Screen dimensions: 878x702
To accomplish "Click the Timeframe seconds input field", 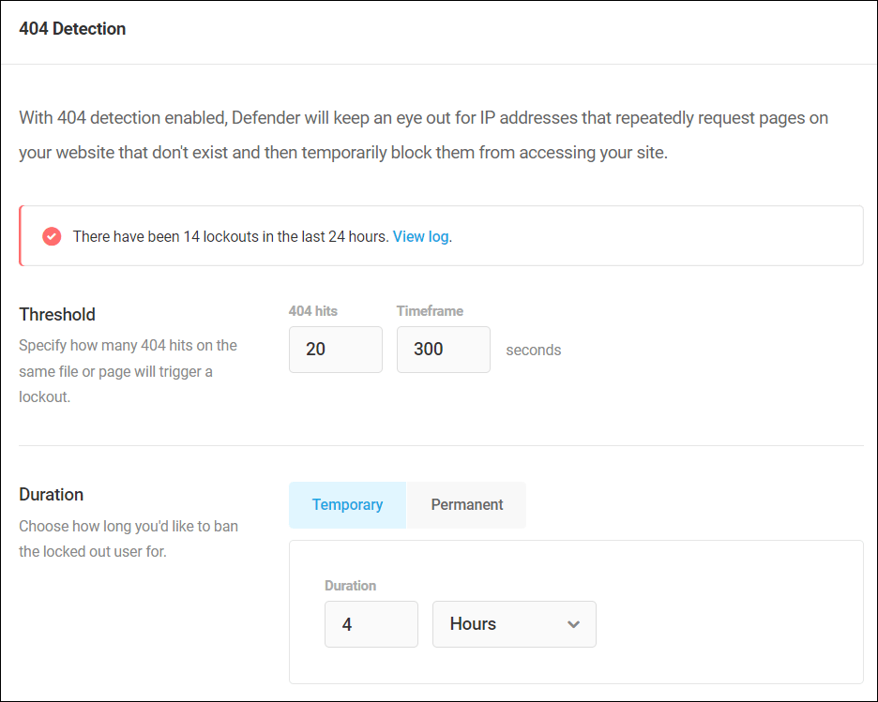I will [444, 350].
